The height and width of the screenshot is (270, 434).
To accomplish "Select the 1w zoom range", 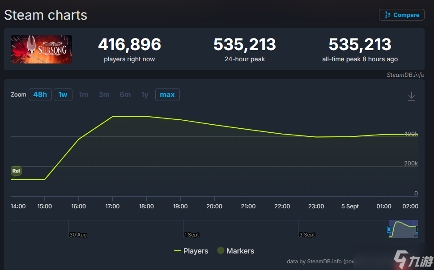I will pyautogui.click(x=63, y=95).
